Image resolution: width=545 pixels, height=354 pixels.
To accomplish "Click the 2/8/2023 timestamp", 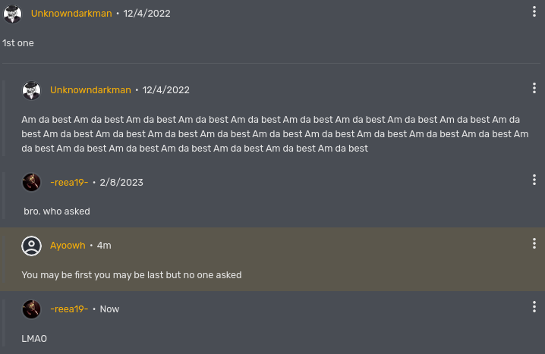I will tap(121, 182).
